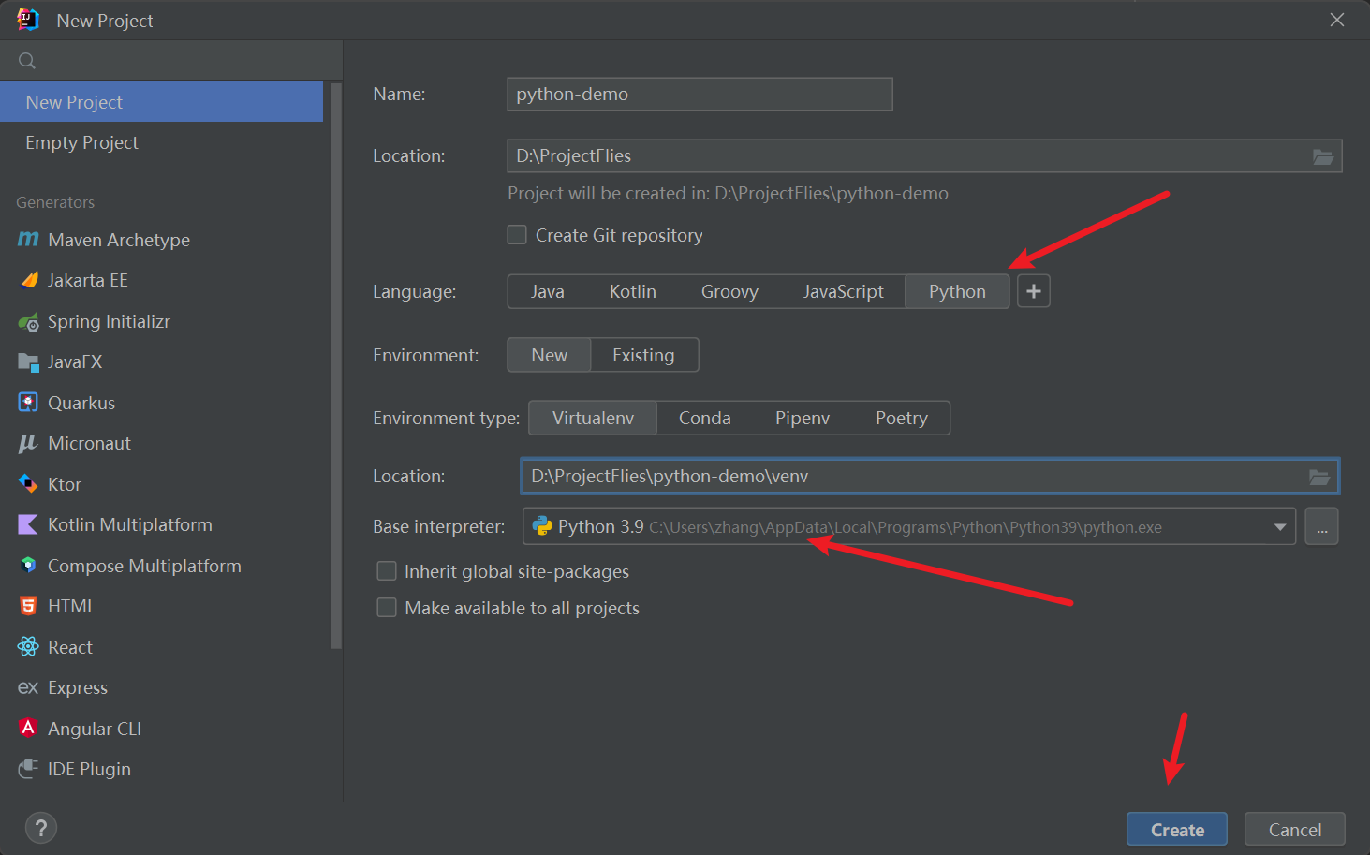Click the Spring Initializr label
Image resolution: width=1370 pixels, height=855 pixels.
click(x=109, y=321)
